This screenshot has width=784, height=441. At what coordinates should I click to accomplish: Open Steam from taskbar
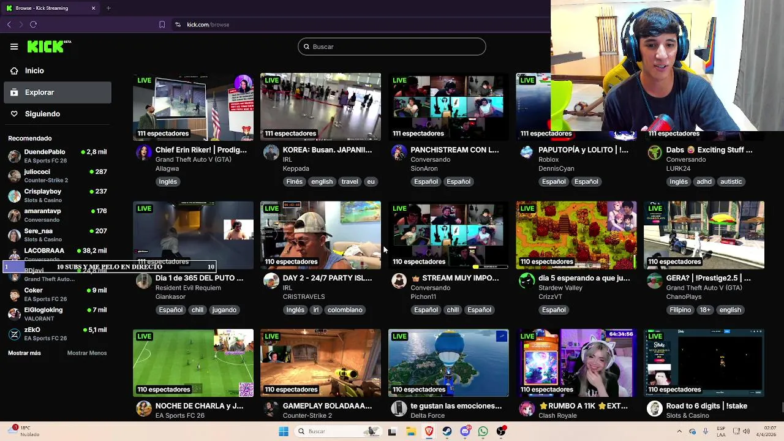click(x=447, y=431)
